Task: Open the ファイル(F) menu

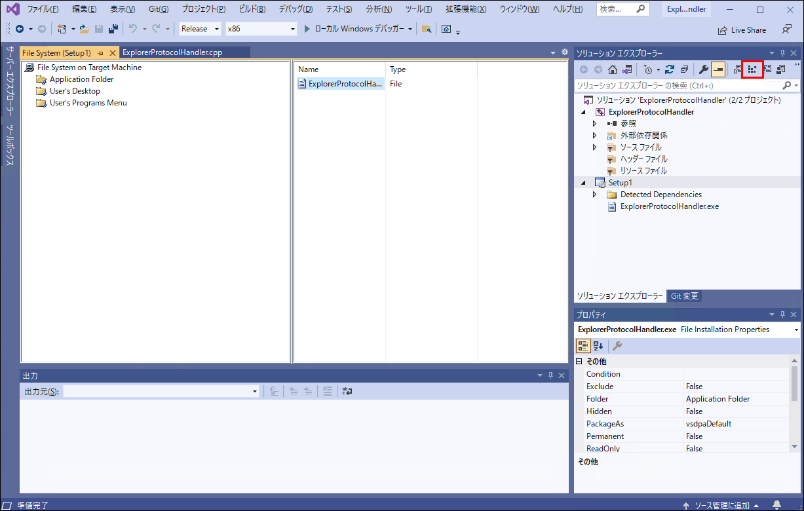Action: (43, 9)
